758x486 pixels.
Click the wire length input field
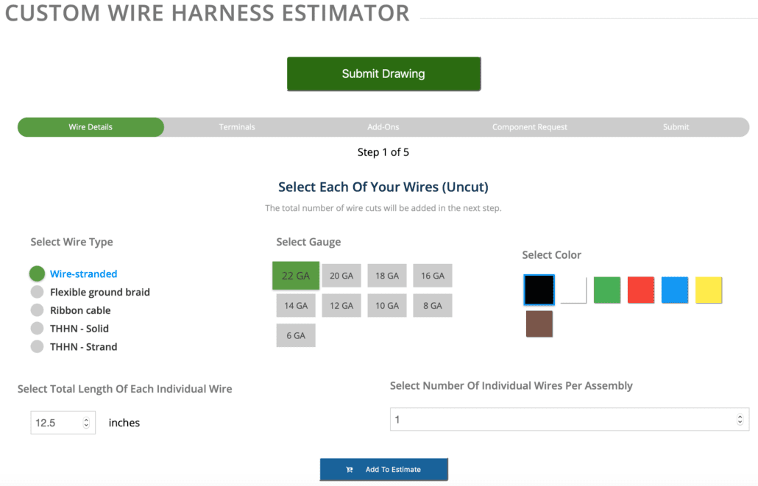pyautogui.click(x=55, y=423)
